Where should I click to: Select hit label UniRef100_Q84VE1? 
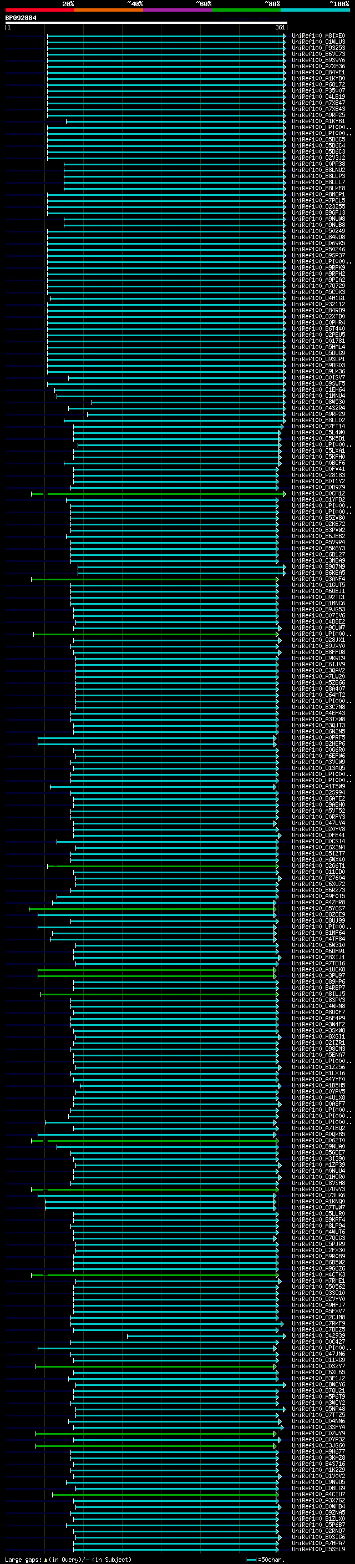pyautogui.click(x=318, y=72)
